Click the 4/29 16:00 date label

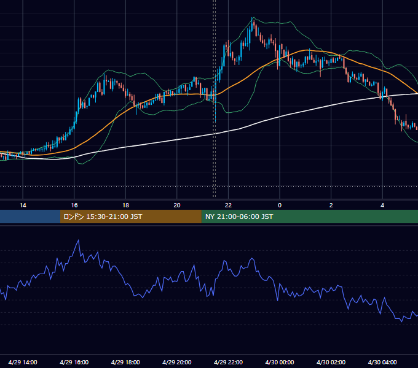[x=74, y=362]
